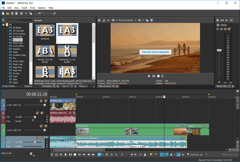
Task: Open event FX on family-travel [Channel 1] audio
Action: pyautogui.click(x=181, y=138)
